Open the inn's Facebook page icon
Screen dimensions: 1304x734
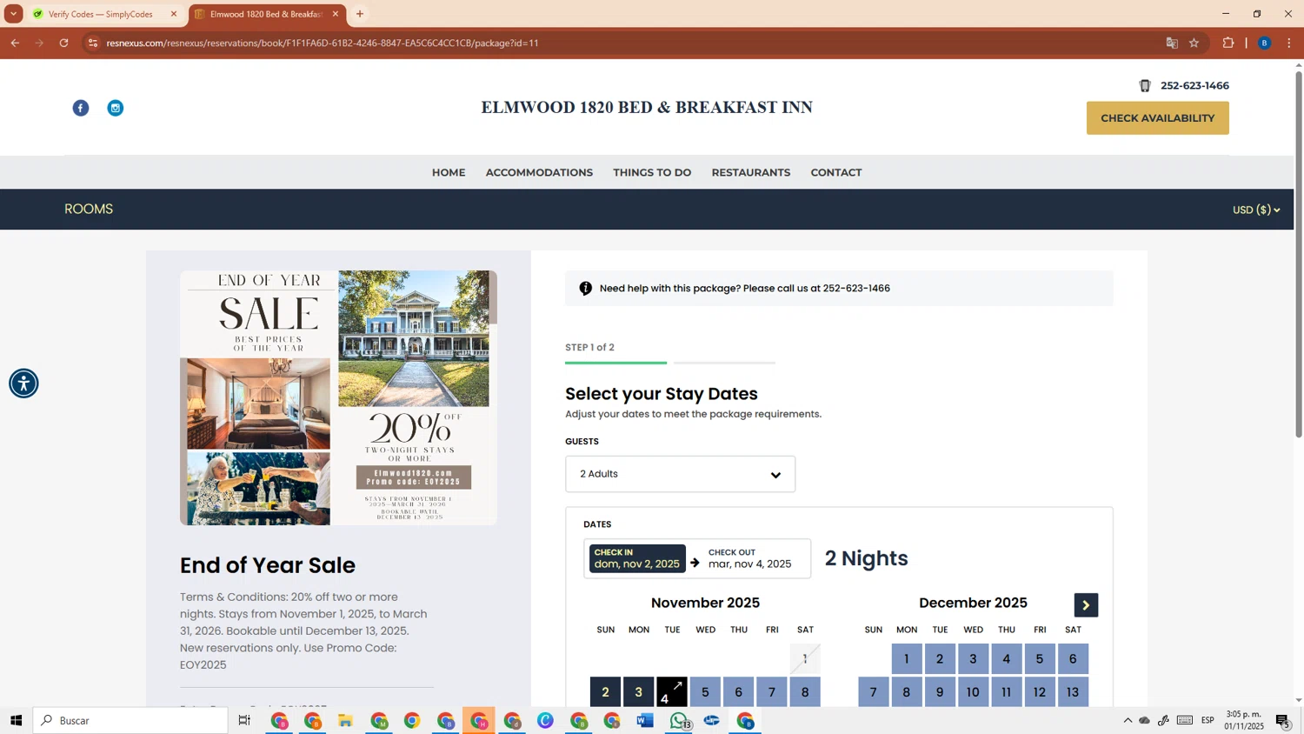(x=81, y=108)
